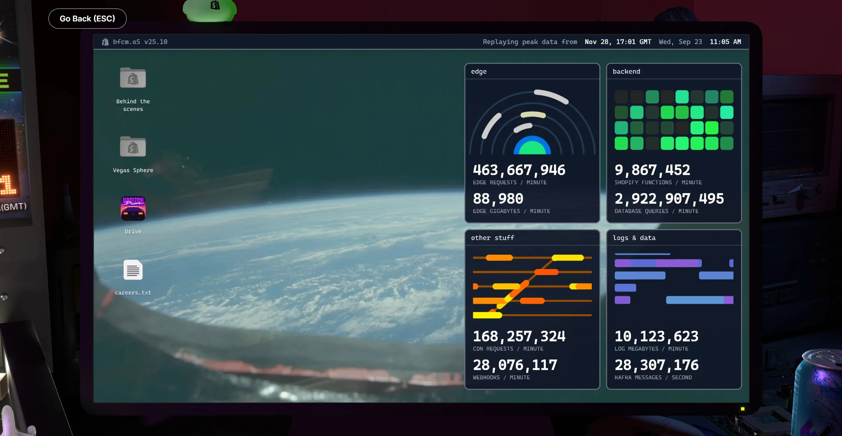Viewport: 842px width, 436px height.
Task: Click the 88,980 edge gigabytes value
Action: point(498,199)
